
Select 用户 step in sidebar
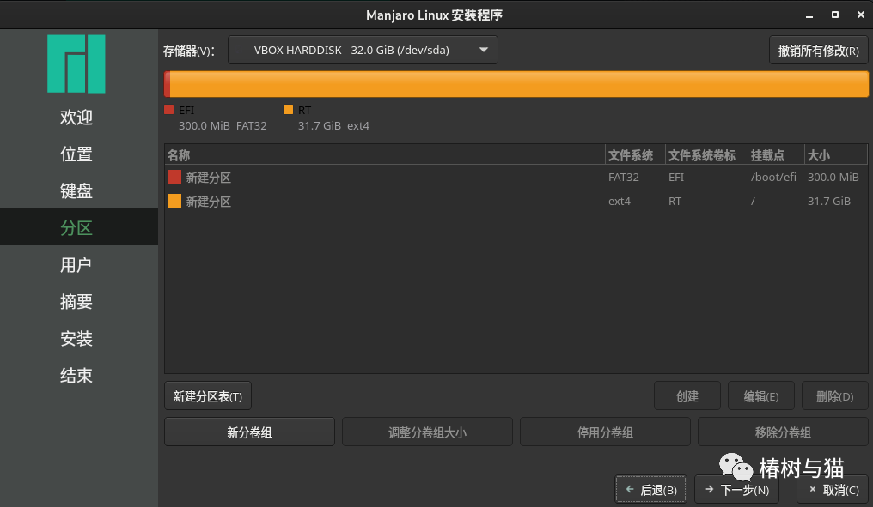[x=76, y=264]
